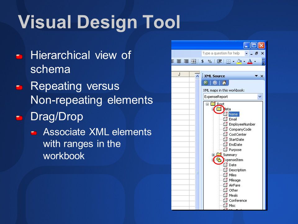Viewport: 298px width, 224px height.
Task: Select the Misc element text
Action: click(x=232, y=206)
